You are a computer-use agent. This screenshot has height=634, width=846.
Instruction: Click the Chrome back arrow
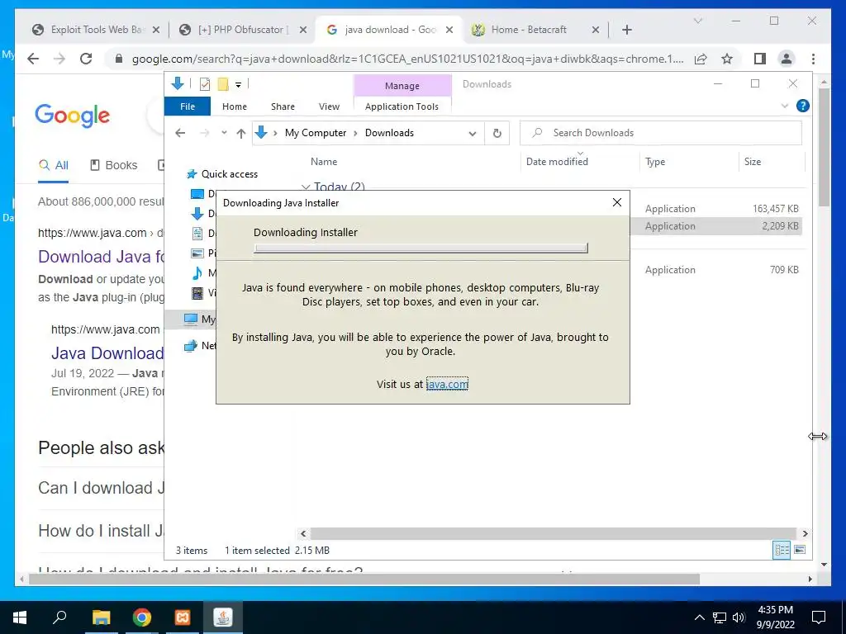pos(33,59)
